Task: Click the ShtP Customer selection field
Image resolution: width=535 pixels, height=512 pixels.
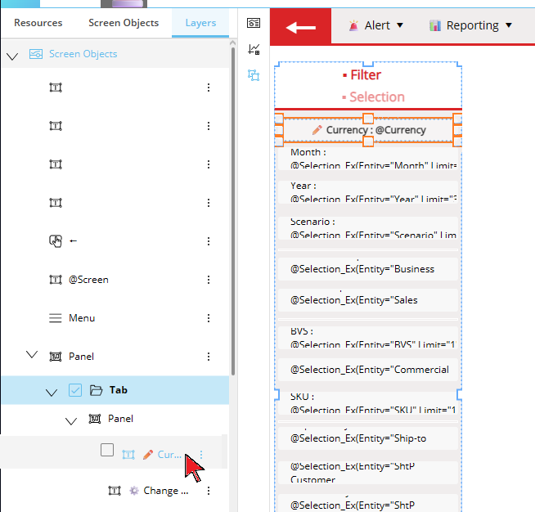Action: 368,473
